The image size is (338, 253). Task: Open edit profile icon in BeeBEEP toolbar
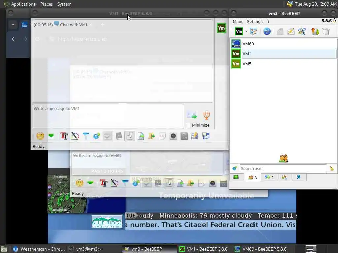(x=254, y=31)
